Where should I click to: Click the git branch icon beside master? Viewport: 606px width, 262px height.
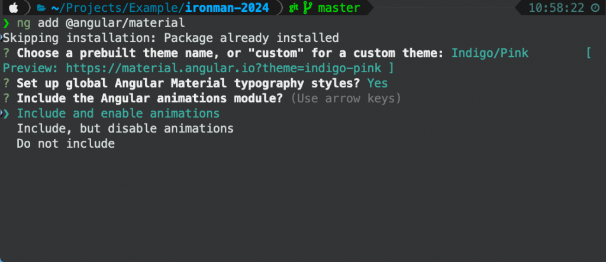pos(308,7)
